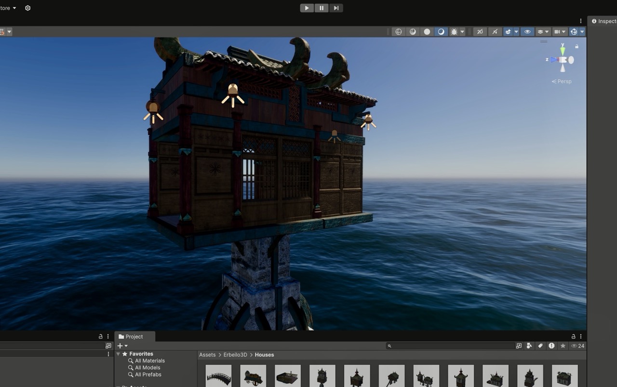Toggle hidden objects visibility eye icon
The height and width of the screenshot is (387, 617).
click(x=527, y=32)
